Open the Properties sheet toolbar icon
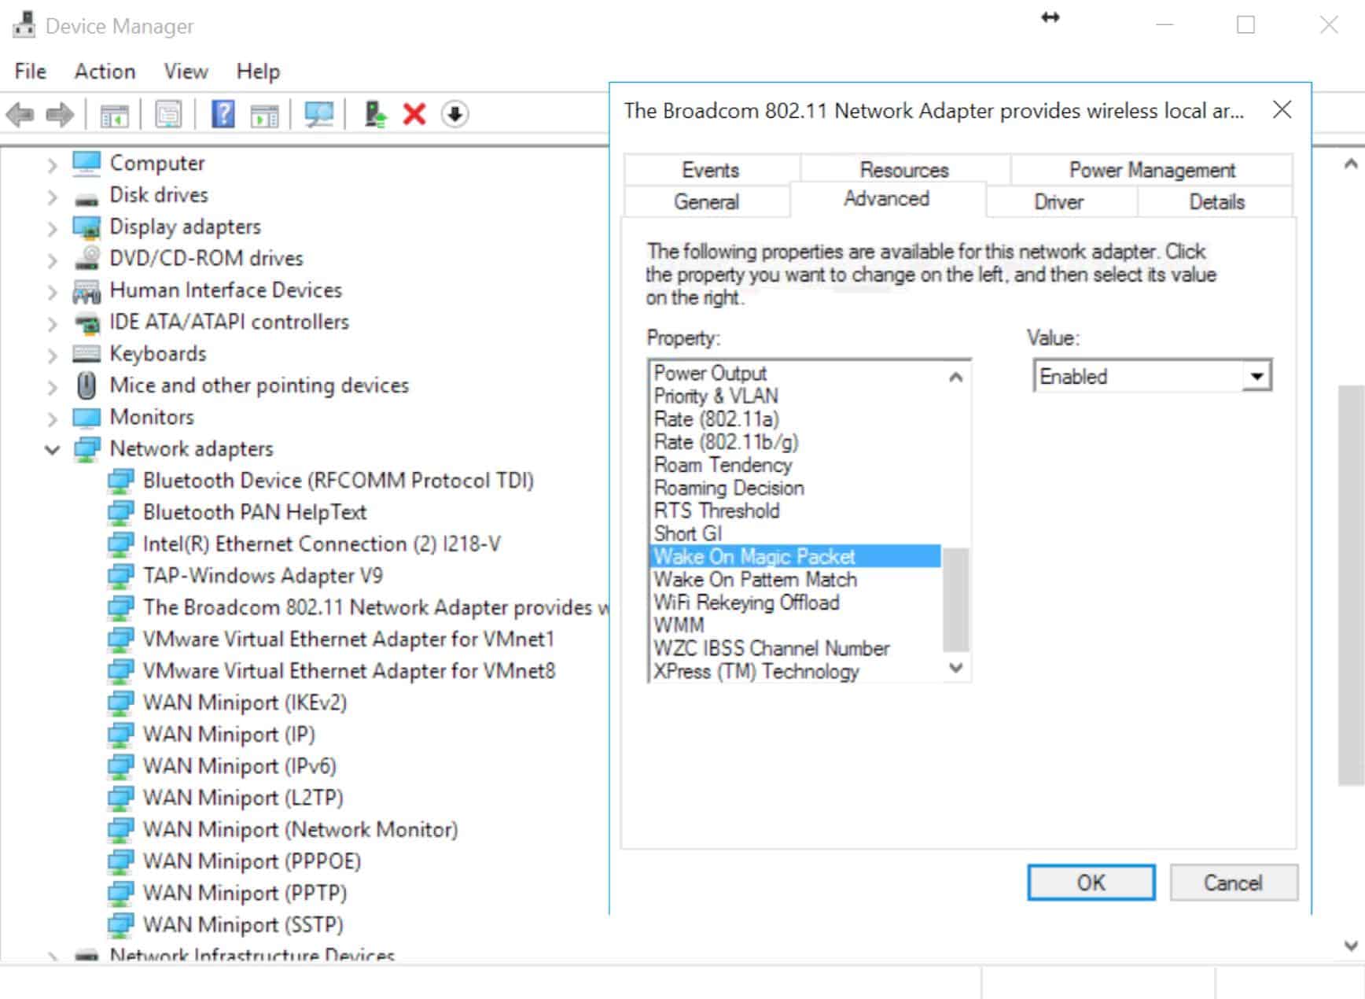Image resolution: width=1365 pixels, height=999 pixels. pyautogui.click(x=168, y=115)
